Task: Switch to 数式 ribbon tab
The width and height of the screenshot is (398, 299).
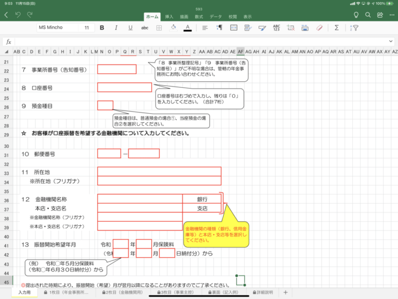Action: coord(199,17)
